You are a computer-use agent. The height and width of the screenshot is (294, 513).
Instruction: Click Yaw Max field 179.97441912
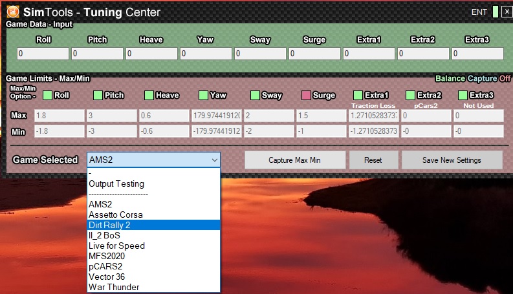[217, 116]
